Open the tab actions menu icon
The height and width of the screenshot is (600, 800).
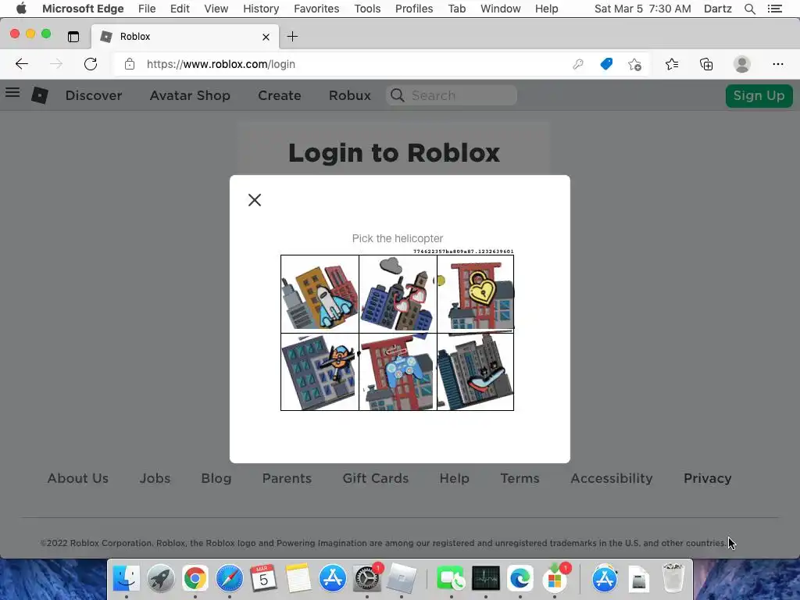point(73,37)
